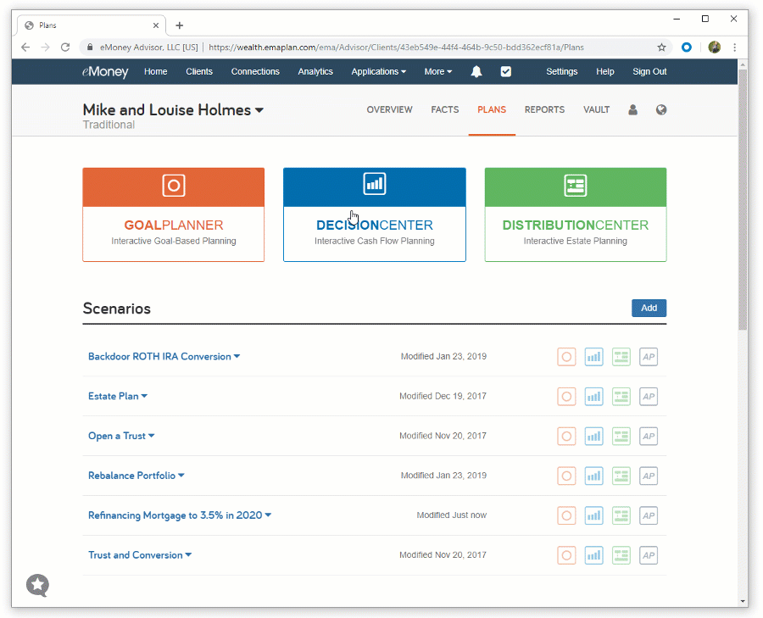Open Goal Planner for Refinancing Mortgage scenario

tap(566, 515)
